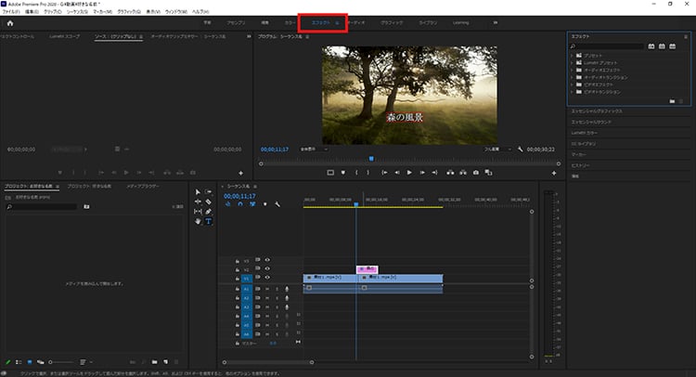Open the Home screen icon
This screenshot has height=377, width=696.
[x=10, y=23]
